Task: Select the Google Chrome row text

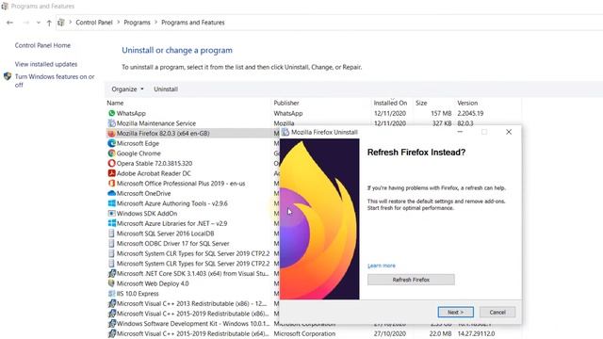Action: click(x=139, y=153)
